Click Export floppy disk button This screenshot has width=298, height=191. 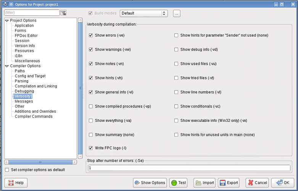[x=229, y=183]
